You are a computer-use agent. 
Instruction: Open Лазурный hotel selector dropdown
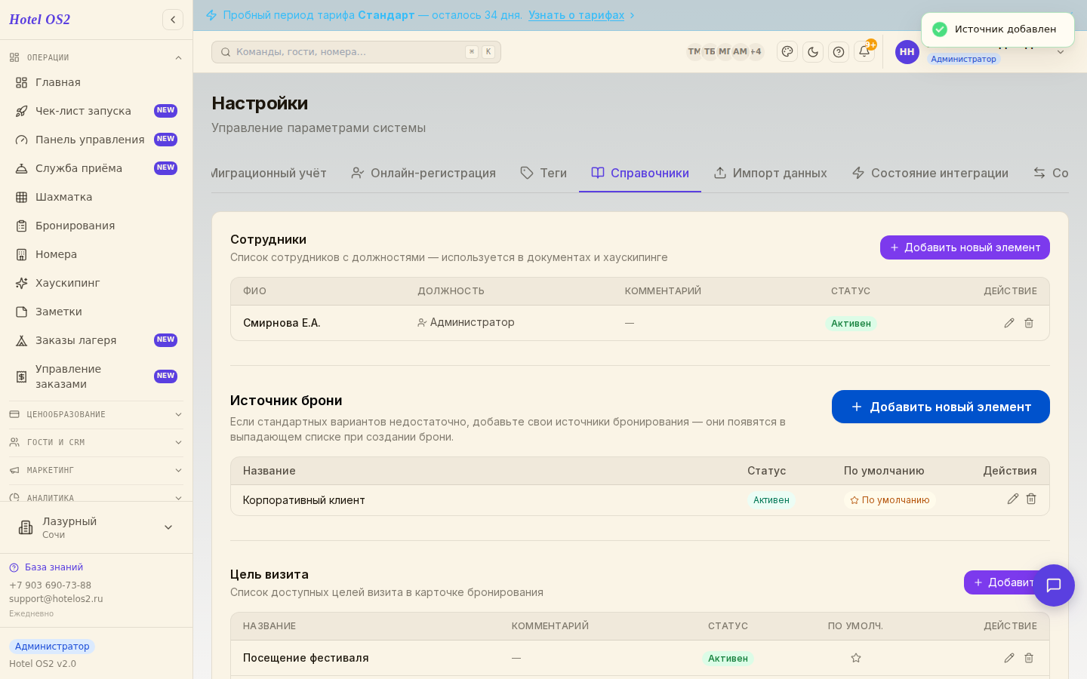pyautogui.click(x=96, y=527)
